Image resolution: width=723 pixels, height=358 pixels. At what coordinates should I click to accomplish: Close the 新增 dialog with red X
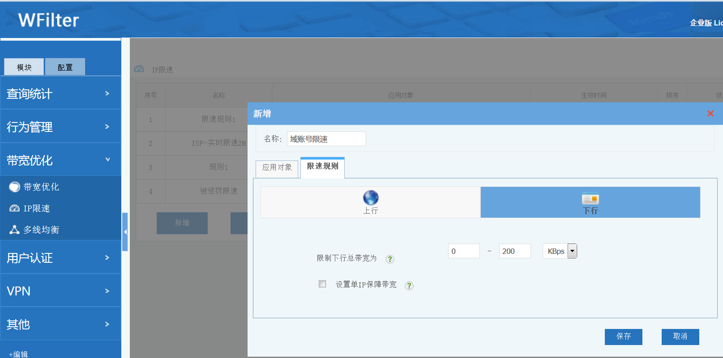point(710,114)
